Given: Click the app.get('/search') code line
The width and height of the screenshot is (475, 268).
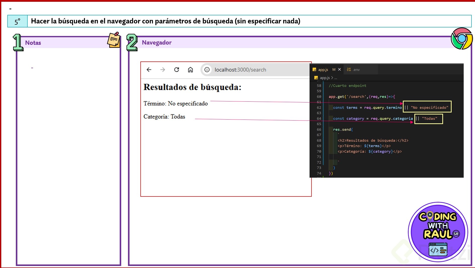Looking at the screenshot, I should [362, 97].
